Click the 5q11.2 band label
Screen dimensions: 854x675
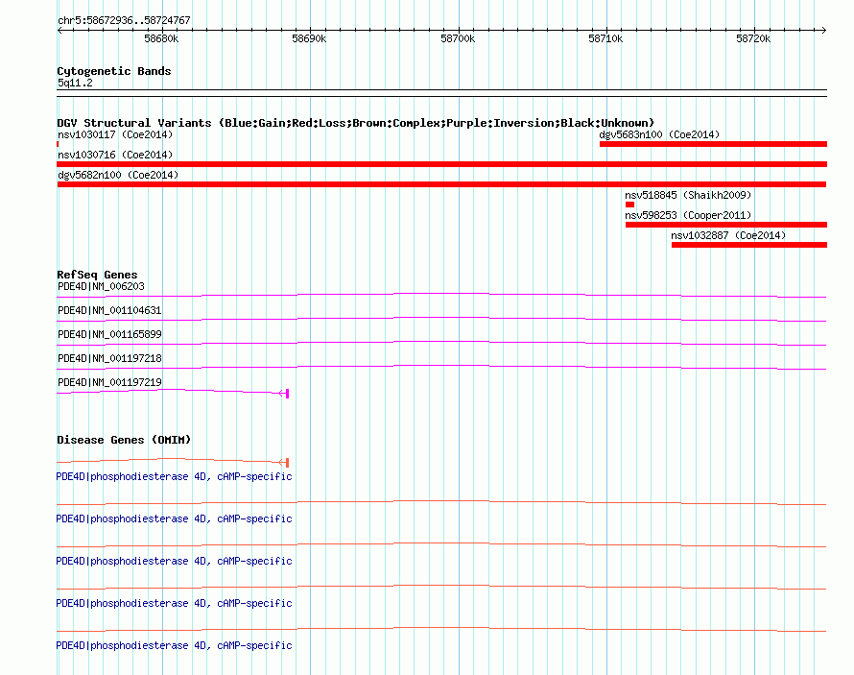[75, 83]
